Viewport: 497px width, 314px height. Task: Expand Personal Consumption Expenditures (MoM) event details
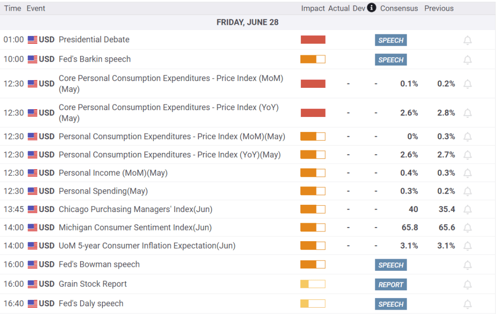(x=171, y=137)
